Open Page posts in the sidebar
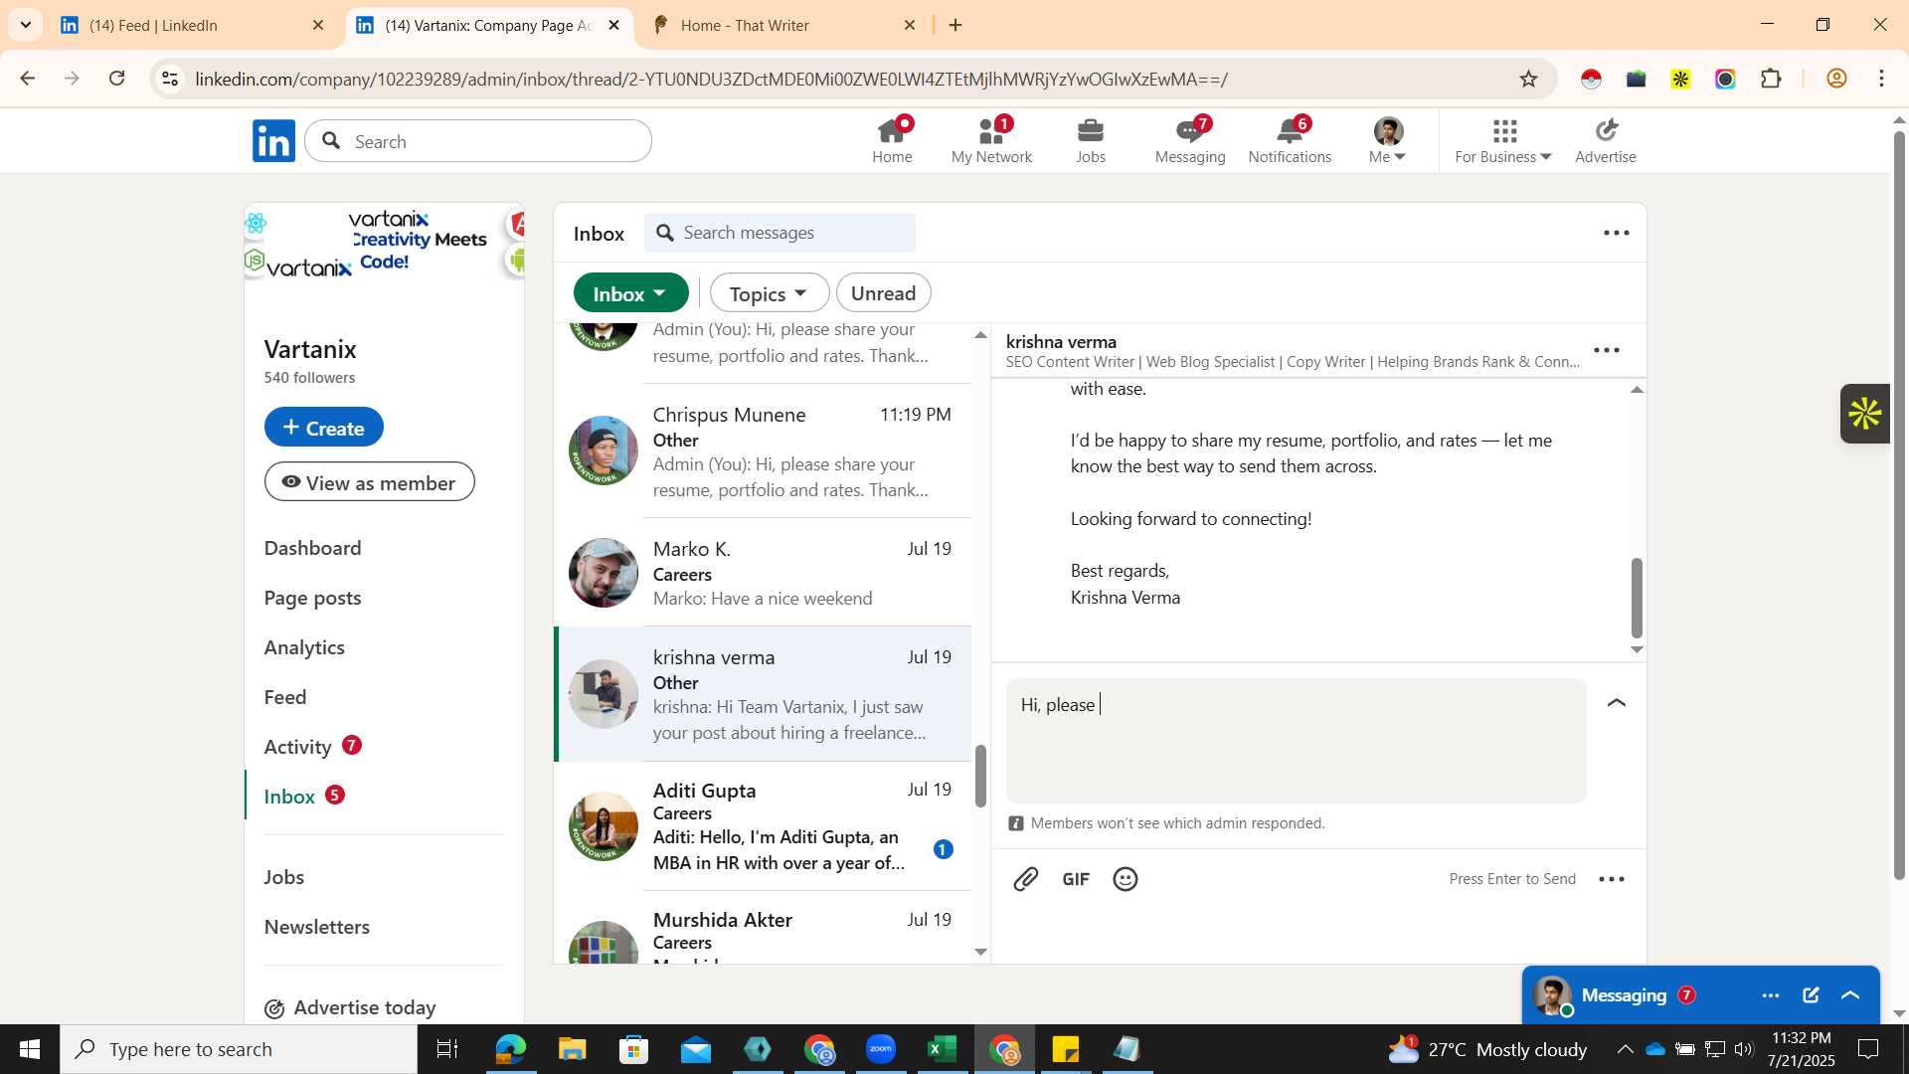 (x=312, y=598)
